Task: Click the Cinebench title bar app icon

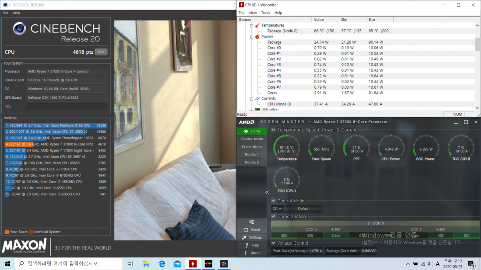Action: pos(5,5)
